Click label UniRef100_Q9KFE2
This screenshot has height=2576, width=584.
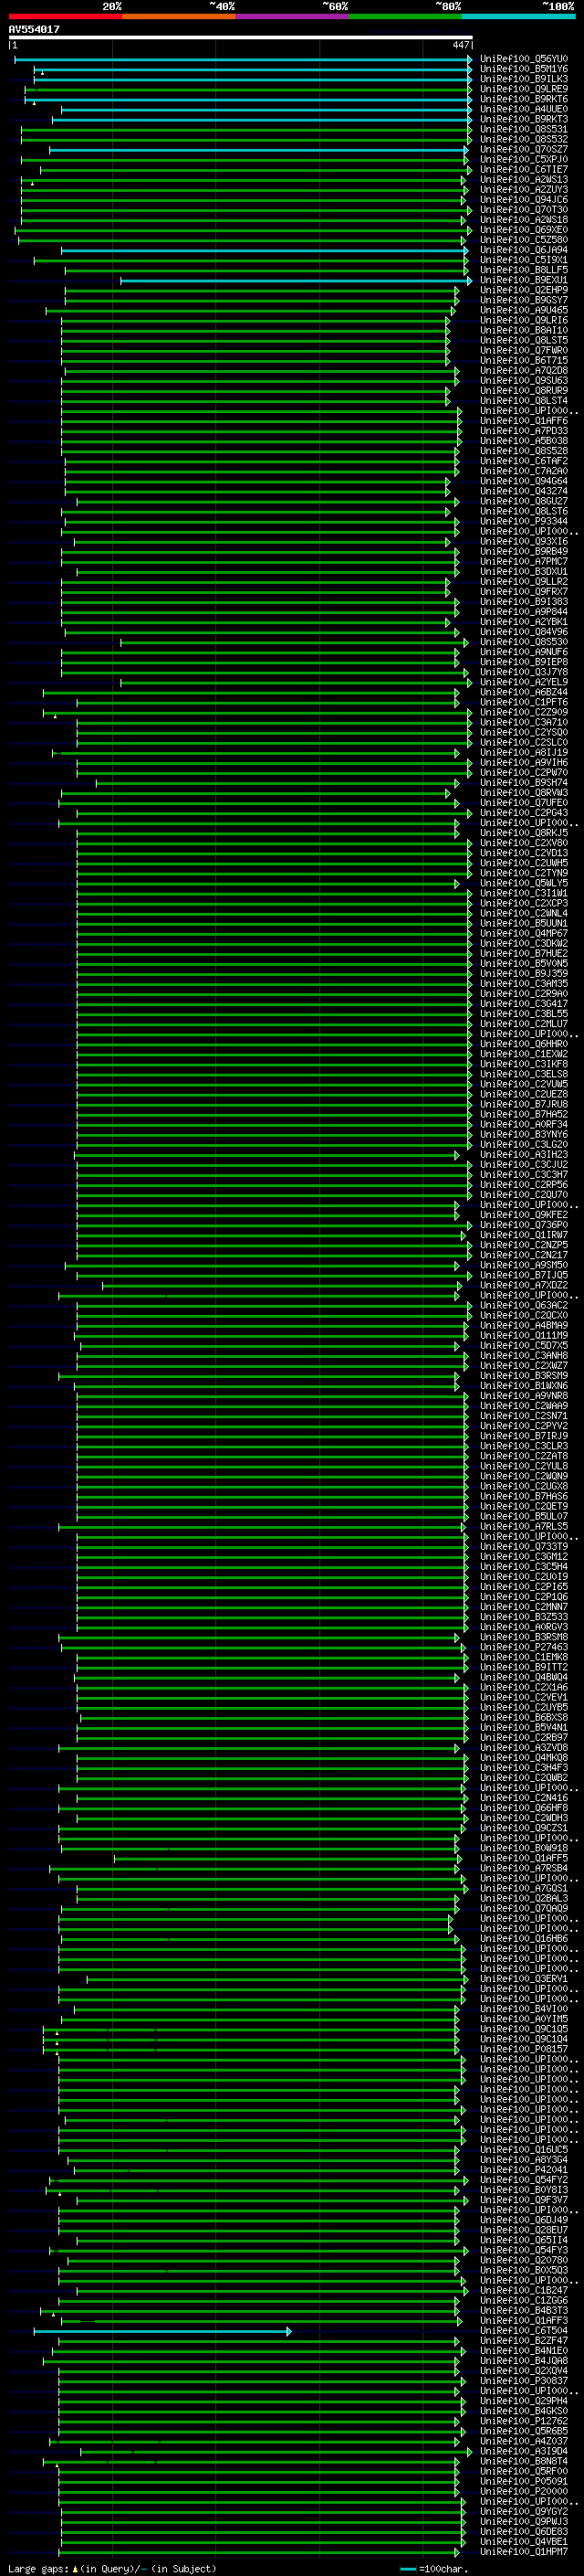pyautogui.click(x=524, y=1215)
